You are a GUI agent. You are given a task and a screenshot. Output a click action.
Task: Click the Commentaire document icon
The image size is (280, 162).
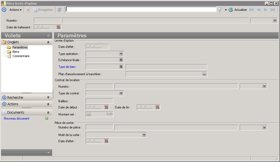point(9,56)
